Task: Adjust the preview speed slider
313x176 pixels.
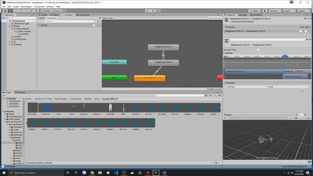Action: (296, 118)
